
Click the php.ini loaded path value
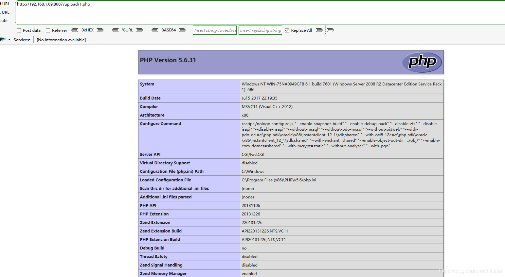pos(279,180)
